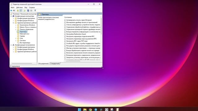The height and width of the screenshot is (111, 198).
Task: Sort list by the Состояние column header
Action: pyautogui.click(x=68, y=17)
